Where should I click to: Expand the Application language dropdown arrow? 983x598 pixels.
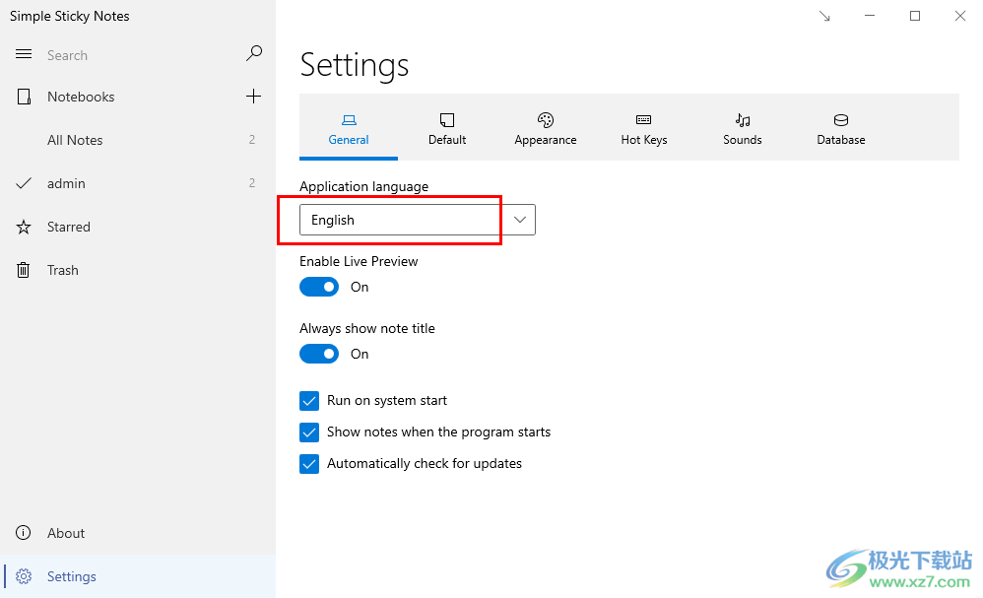520,220
